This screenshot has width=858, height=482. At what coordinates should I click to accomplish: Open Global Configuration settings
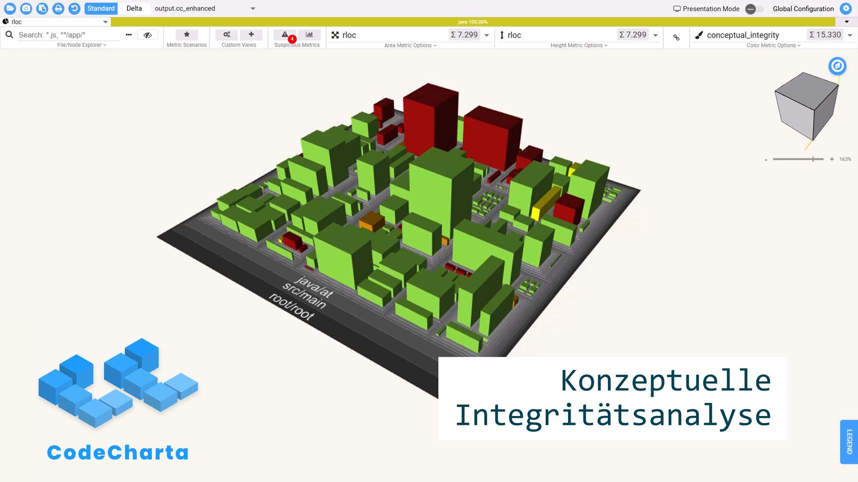[845, 8]
